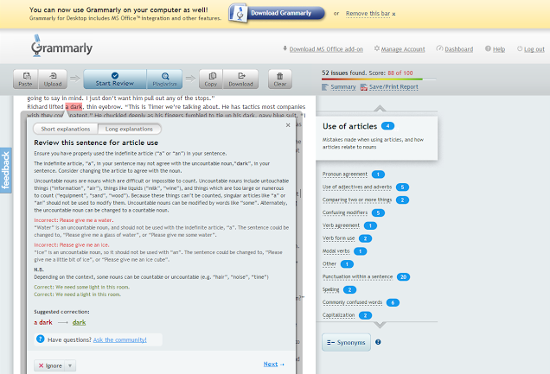Select the Spelling category

click(330, 289)
